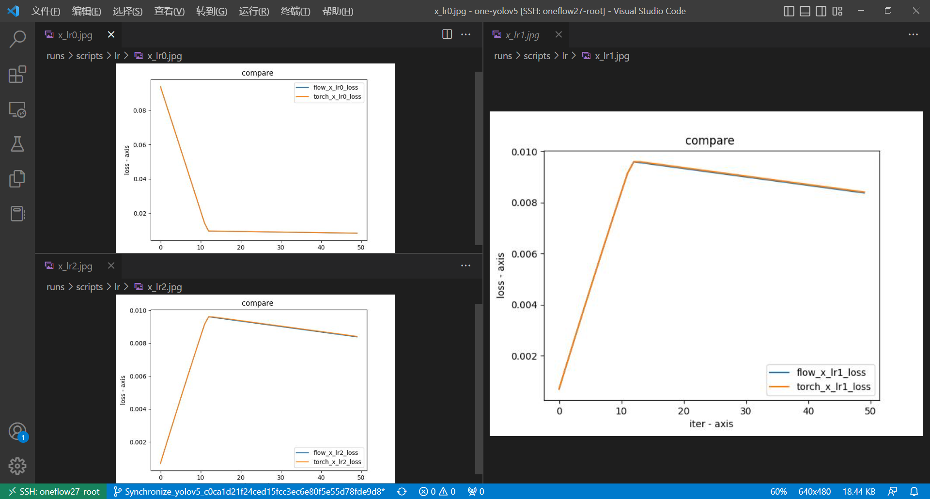Open the Manage settings gear
The image size is (930, 499).
tap(18, 466)
